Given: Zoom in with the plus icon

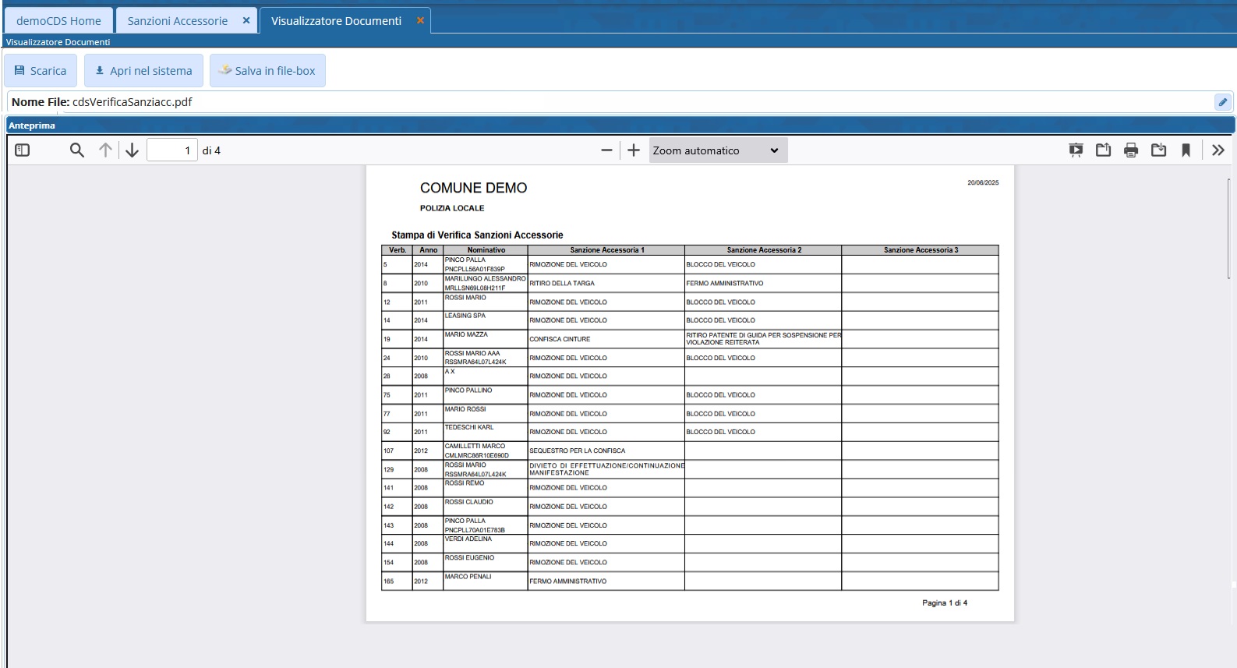Looking at the screenshot, I should click(634, 150).
